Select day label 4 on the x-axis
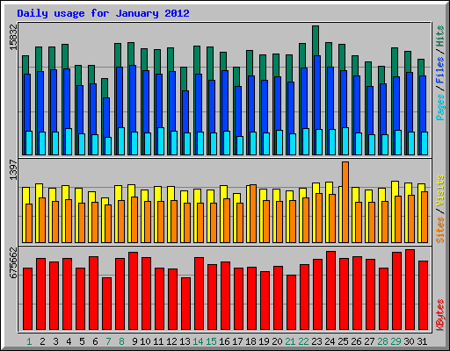The image size is (450, 351). click(x=69, y=341)
